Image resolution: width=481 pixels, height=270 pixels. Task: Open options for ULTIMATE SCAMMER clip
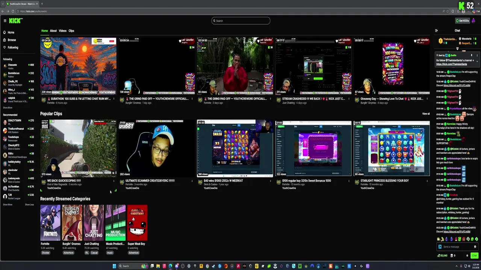click(x=192, y=181)
